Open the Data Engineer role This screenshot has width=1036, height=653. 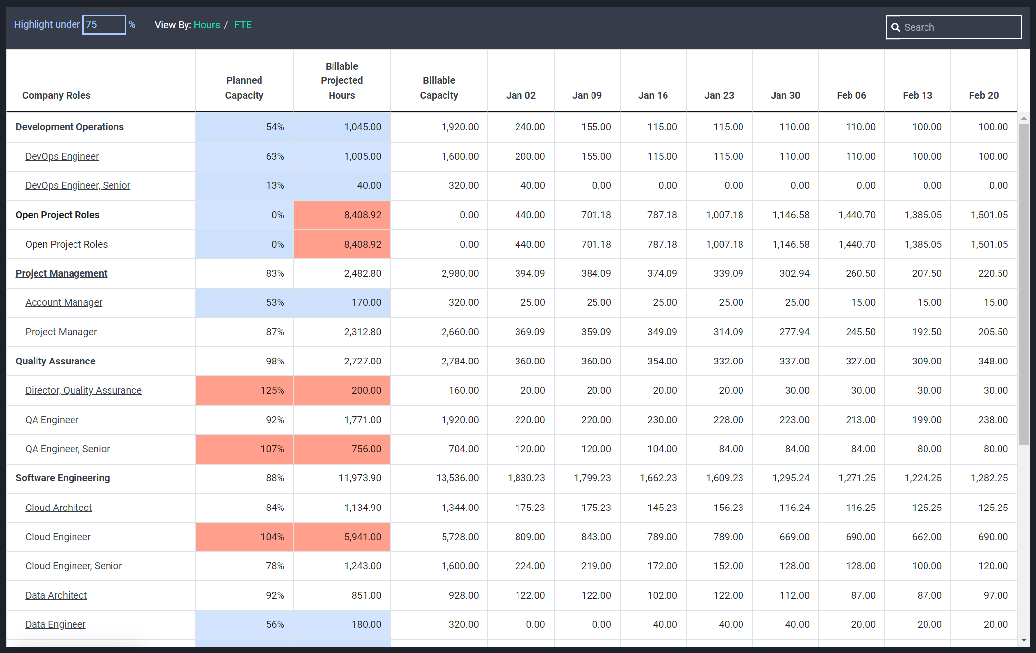click(x=55, y=624)
